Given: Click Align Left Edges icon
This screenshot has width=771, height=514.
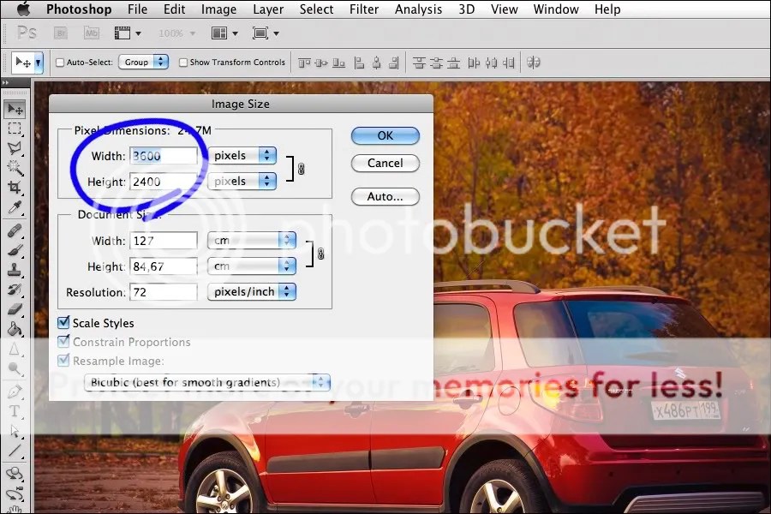Looking at the screenshot, I should pos(360,63).
